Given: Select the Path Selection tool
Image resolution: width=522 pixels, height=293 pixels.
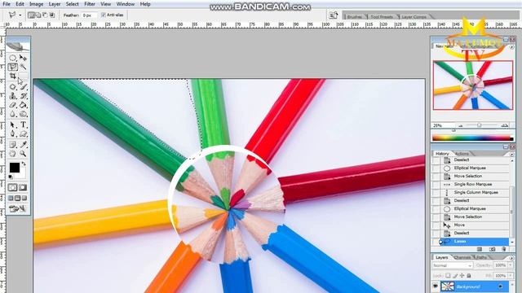Looking at the screenshot, I should 13,125.
